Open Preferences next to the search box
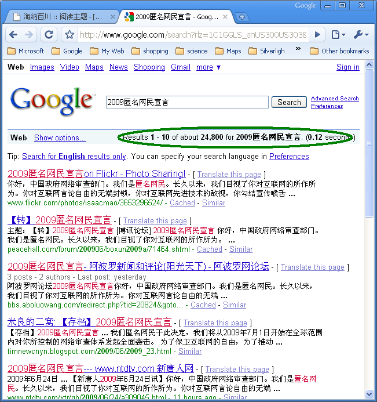The width and height of the screenshot is (377, 402). (327, 106)
